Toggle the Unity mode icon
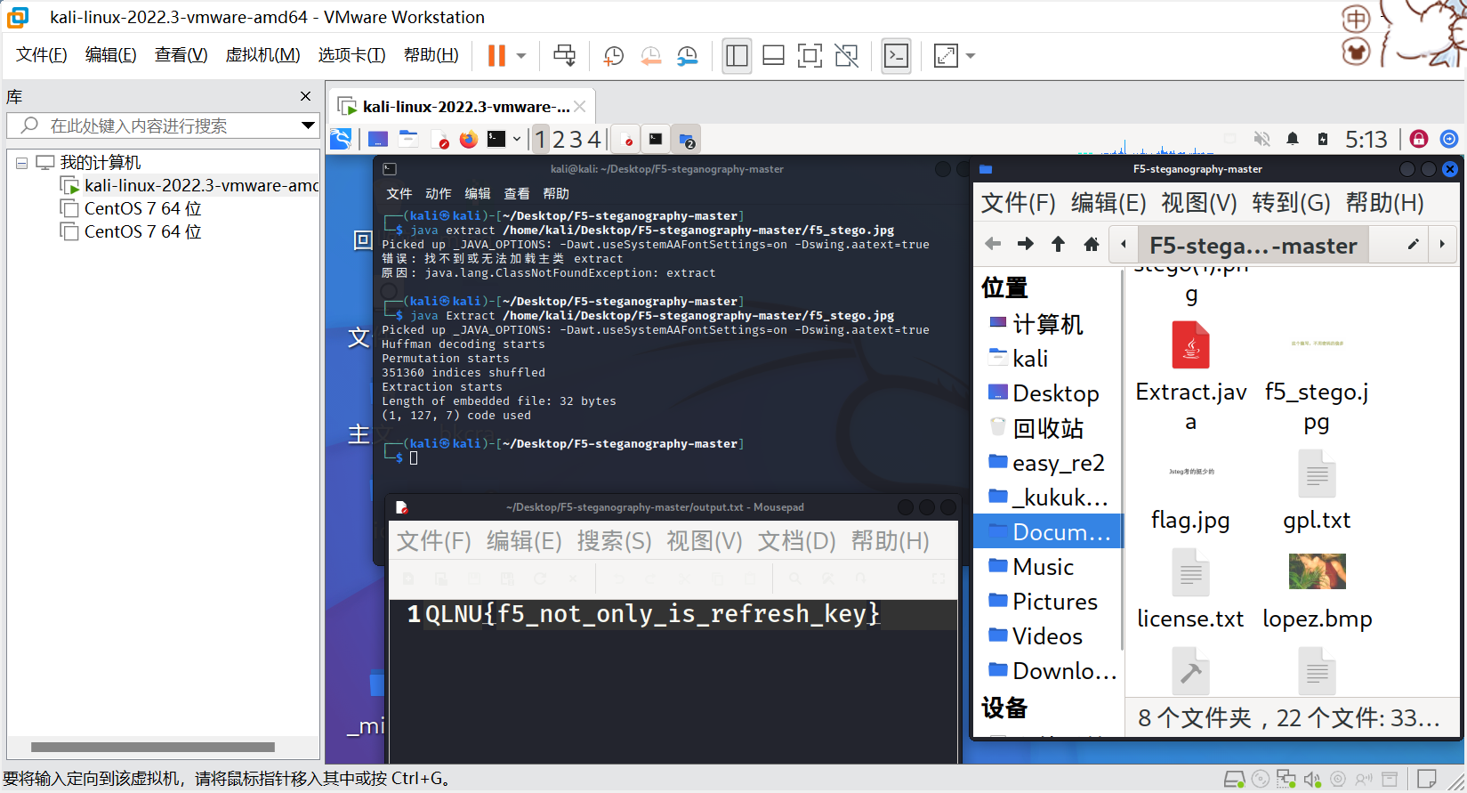The image size is (1467, 793). [x=847, y=55]
